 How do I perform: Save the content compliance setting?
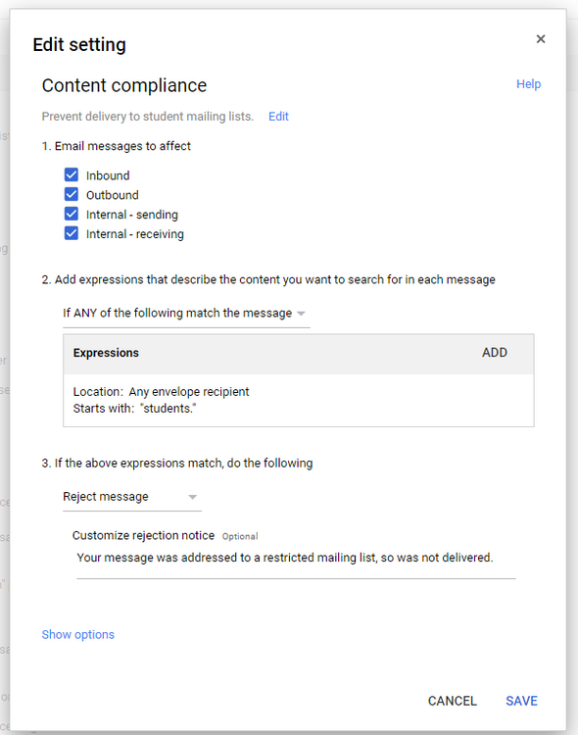pyautogui.click(x=521, y=701)
